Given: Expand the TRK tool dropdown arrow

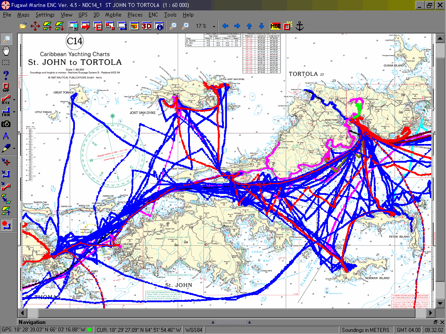Looking at the screenshot, I should (x=14, y=112).
